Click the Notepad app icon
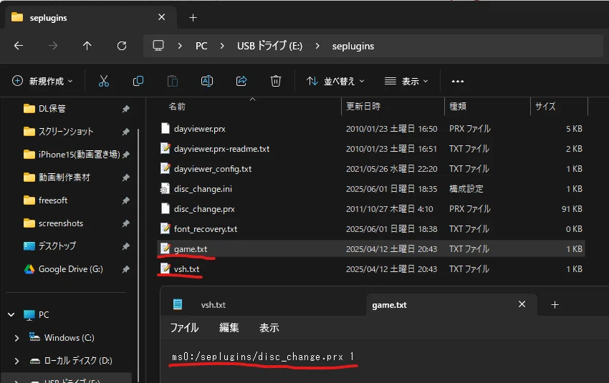 click(x=178, y=304)
